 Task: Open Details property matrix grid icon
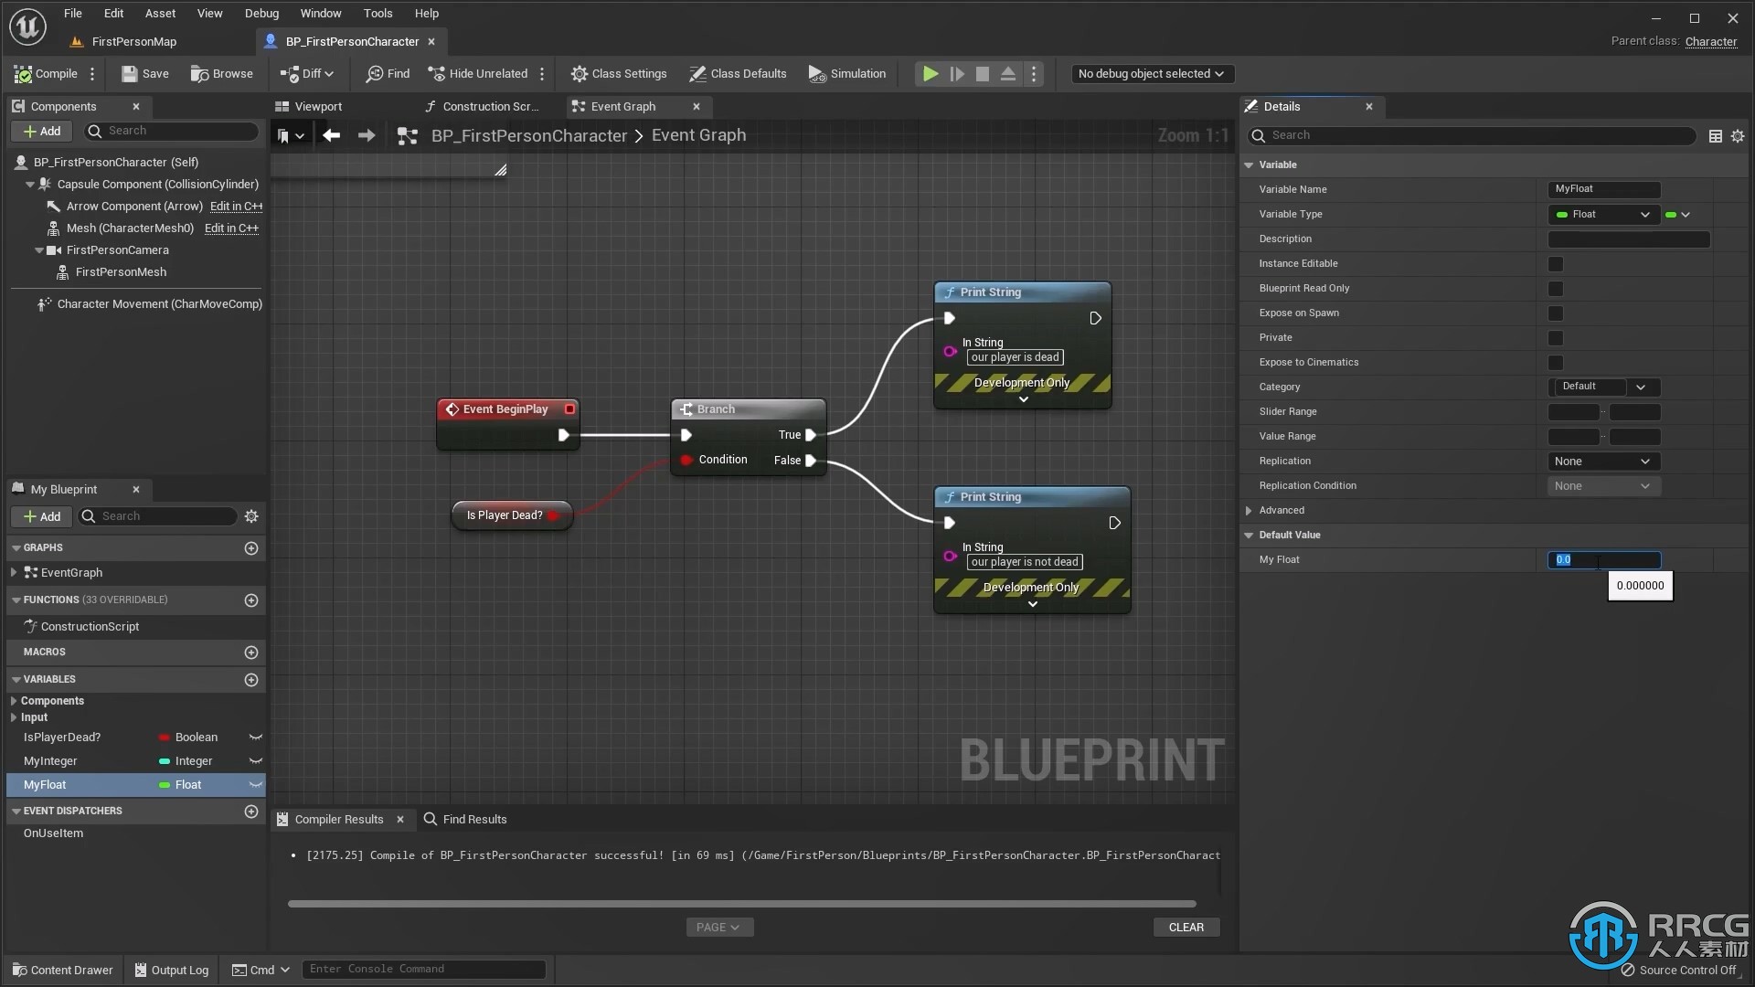coord(1716,136)
